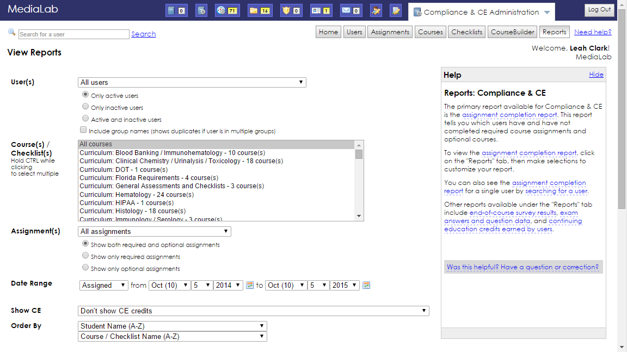Open the Don't show CE credits dropdown
Viewport: 627px width, 352px height.
point(254,311)
